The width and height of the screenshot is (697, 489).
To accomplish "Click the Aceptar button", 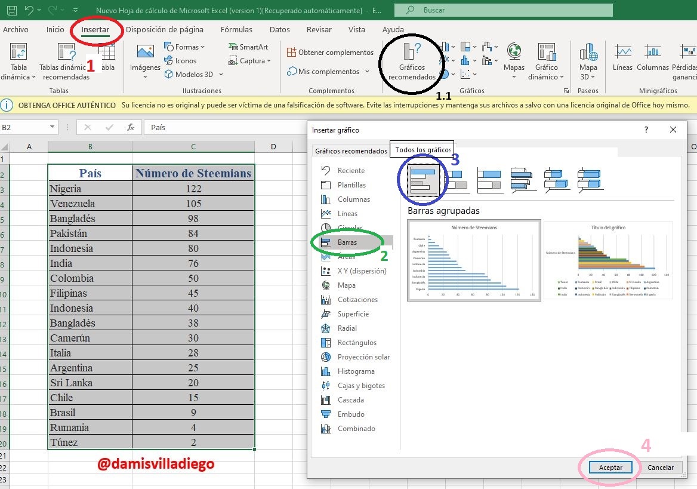I will coord(610,467).
